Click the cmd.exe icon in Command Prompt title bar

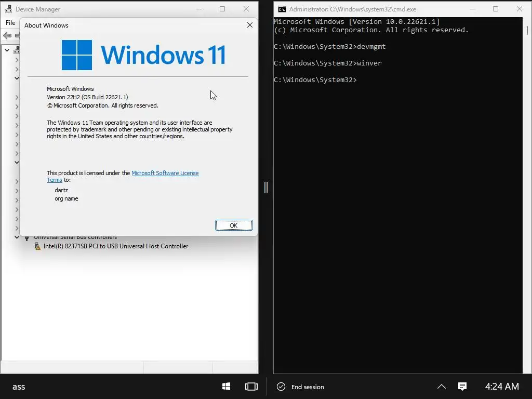point(282,9)
